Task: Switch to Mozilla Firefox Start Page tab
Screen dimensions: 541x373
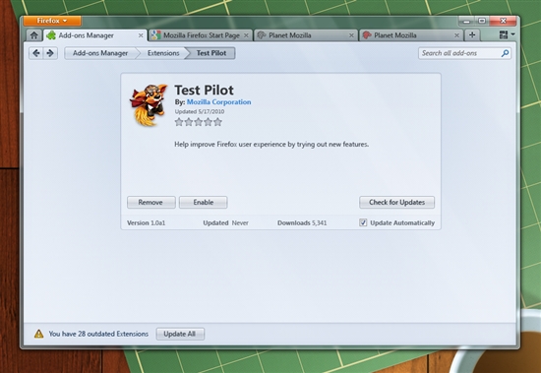Action: 200,35
